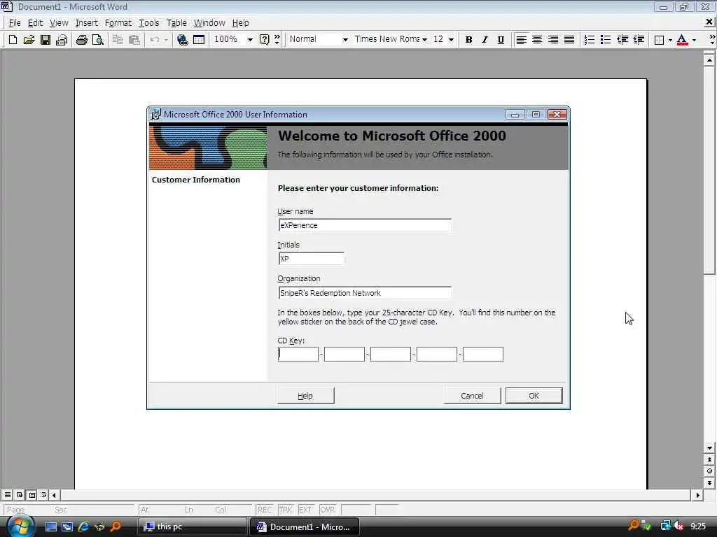Image resolution: width=717 pixels, height=537 pixels.
Task: Click the Organization input field
Action: [364, 293]
